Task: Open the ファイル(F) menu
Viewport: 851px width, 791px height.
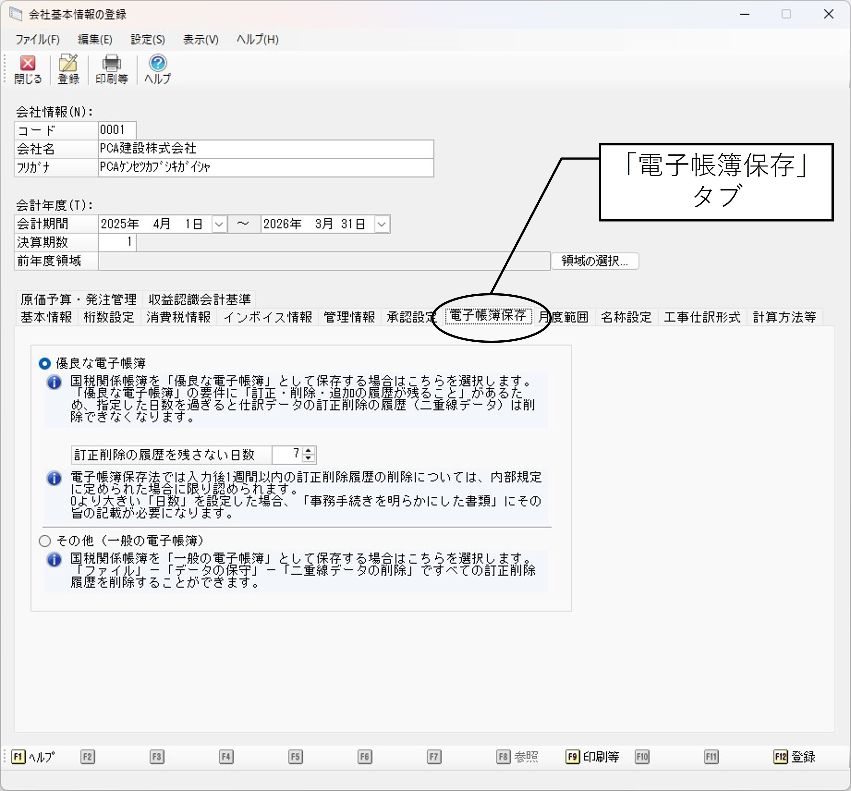Action: coord(38,39)
